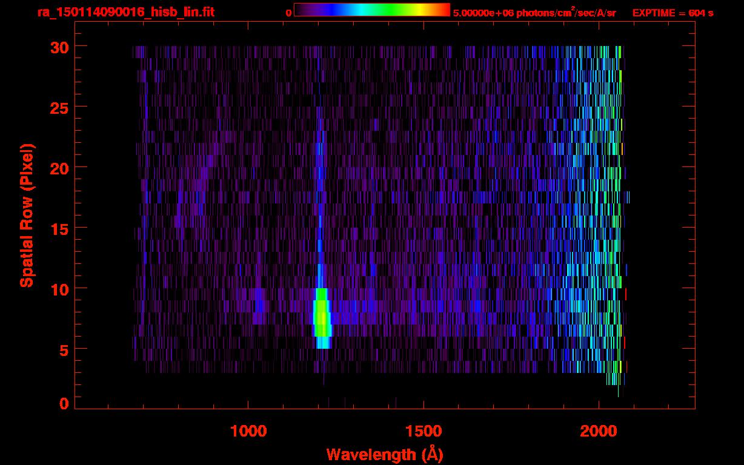Viewport: 744px width, 465px height.
Task: Click the 1500 wavelength tick label
Action: [423, 431]
